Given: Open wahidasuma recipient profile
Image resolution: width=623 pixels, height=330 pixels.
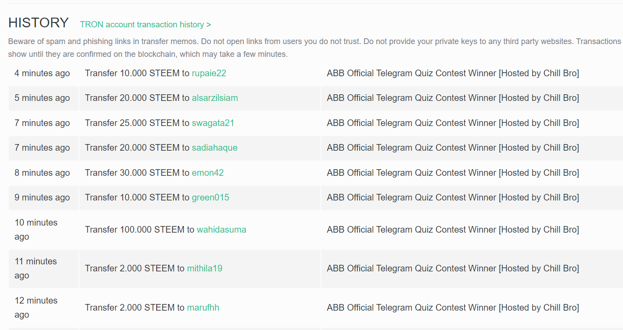Looking at the screenshot, I should pos(221,230).
